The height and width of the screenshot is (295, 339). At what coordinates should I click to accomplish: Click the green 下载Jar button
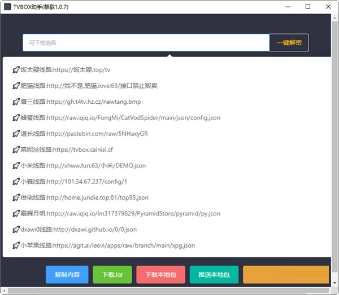click(x=112, y=275)
